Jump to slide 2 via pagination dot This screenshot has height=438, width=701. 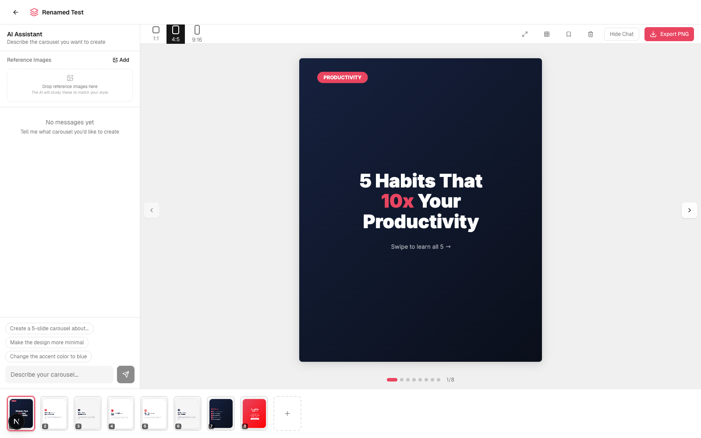(x=402, y=380)
